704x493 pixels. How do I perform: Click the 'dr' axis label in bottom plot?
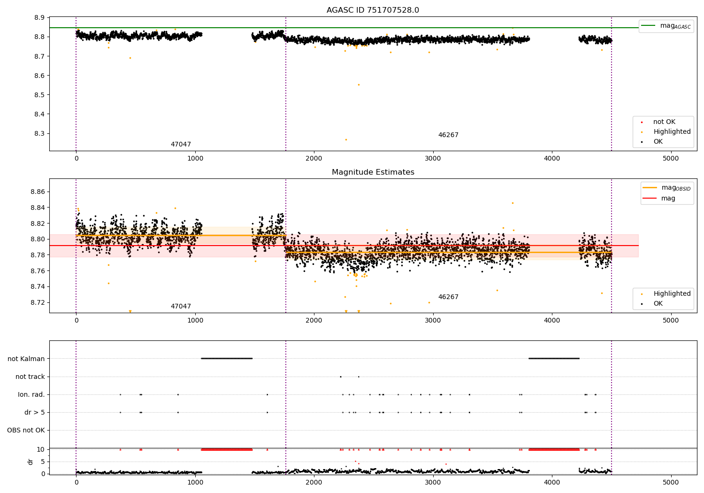[x=31, y=462]
